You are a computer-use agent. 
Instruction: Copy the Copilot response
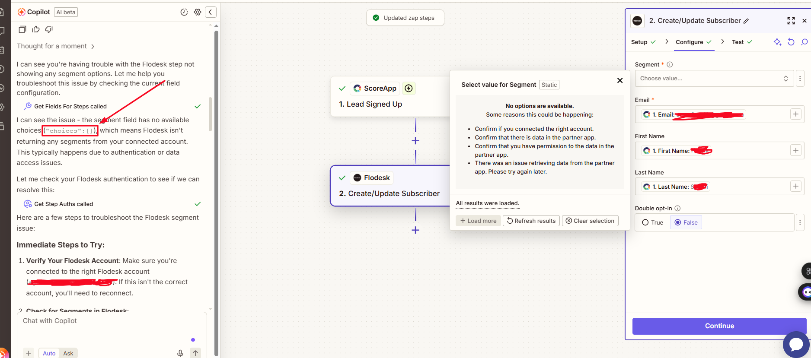[22, 29]
